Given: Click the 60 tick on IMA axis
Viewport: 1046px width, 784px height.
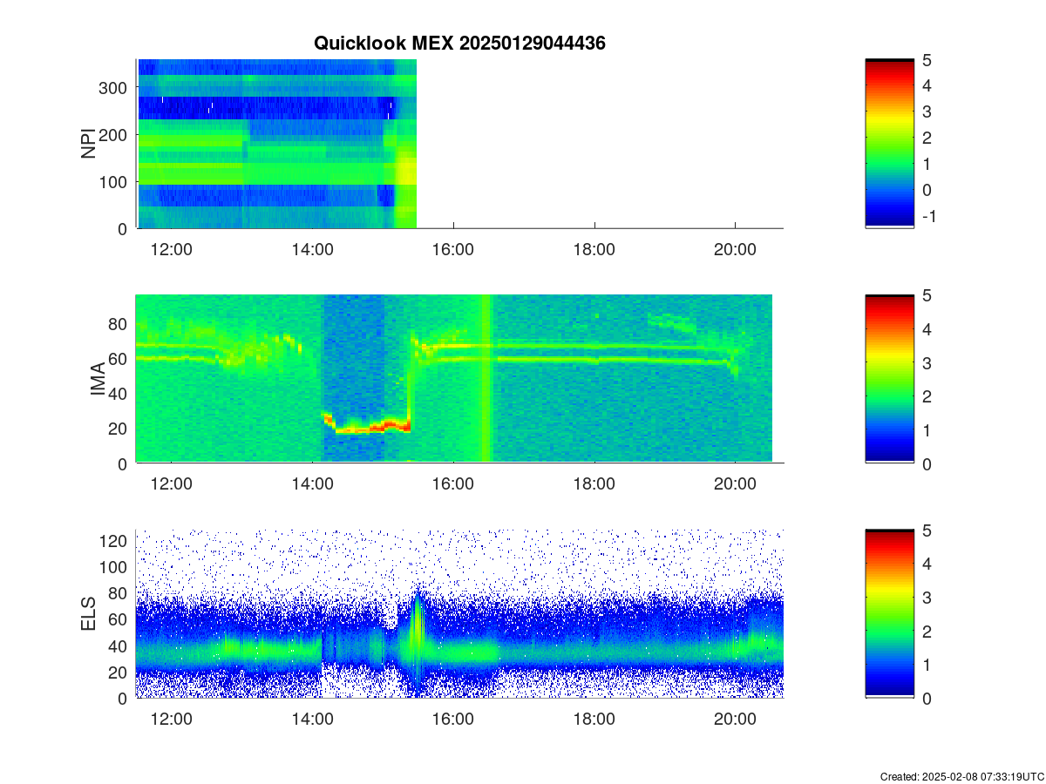Looking at the screenshot, I should tap(119, 359).
